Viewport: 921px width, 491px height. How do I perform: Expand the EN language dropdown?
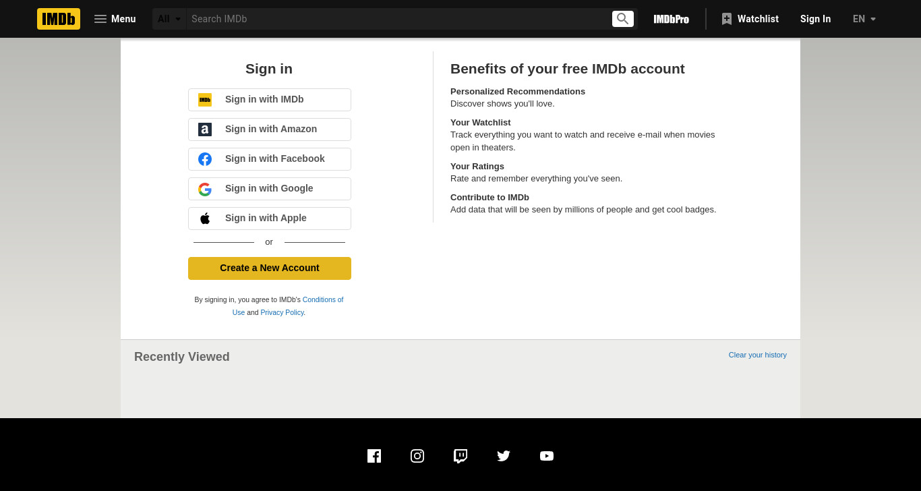coord(864,19)
